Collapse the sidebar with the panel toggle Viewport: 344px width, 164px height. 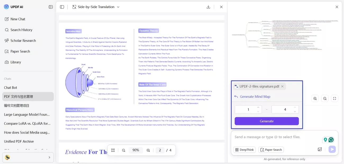(51, 7)
